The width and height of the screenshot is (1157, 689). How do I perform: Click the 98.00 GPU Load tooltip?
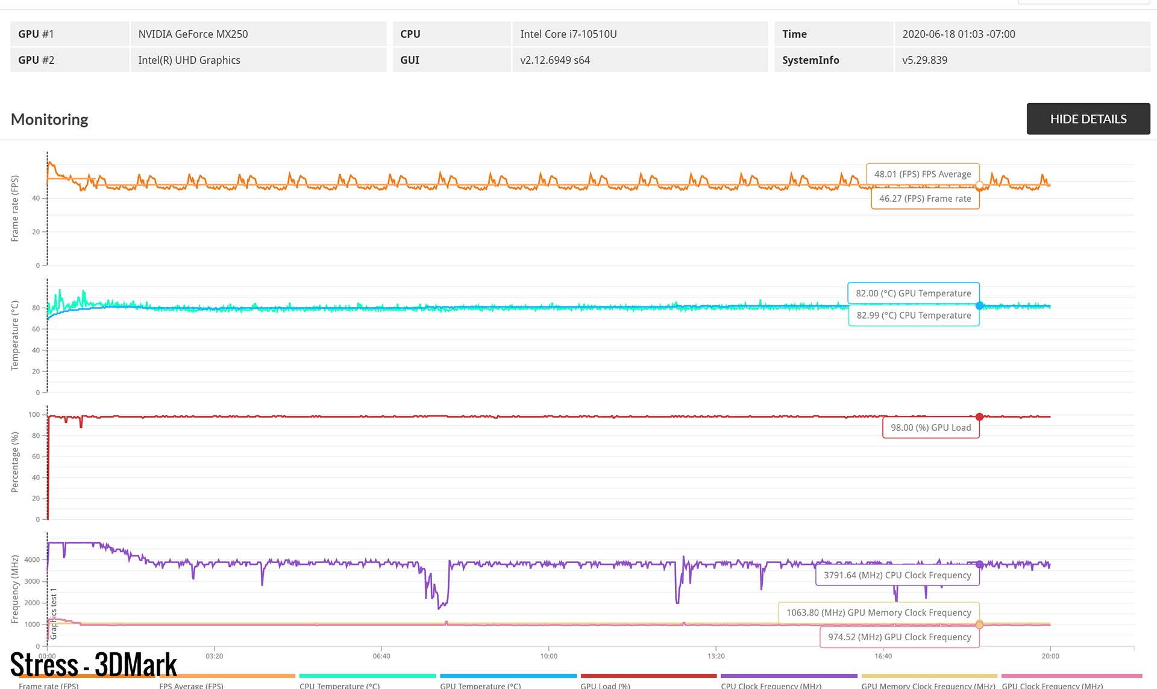[x=930, y=428]
